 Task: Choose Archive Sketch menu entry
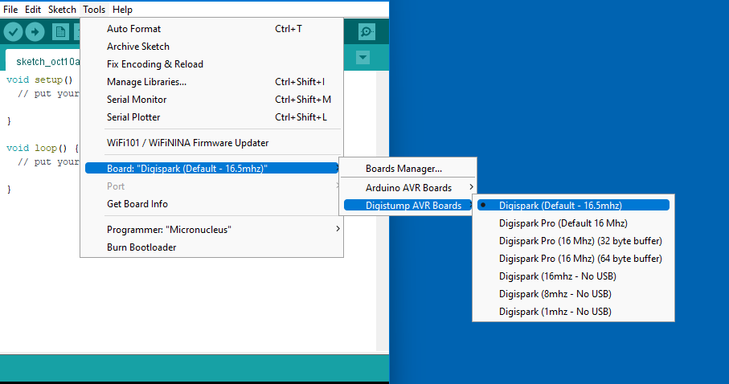click(x=212, y=47)
